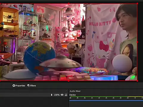Click the top-center red transform handle

(x=69, y=4)
